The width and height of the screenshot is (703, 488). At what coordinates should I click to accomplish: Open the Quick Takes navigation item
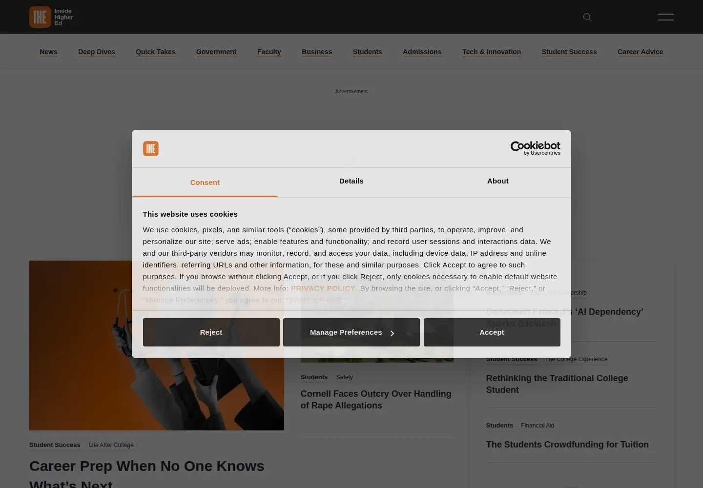[156, 52]
